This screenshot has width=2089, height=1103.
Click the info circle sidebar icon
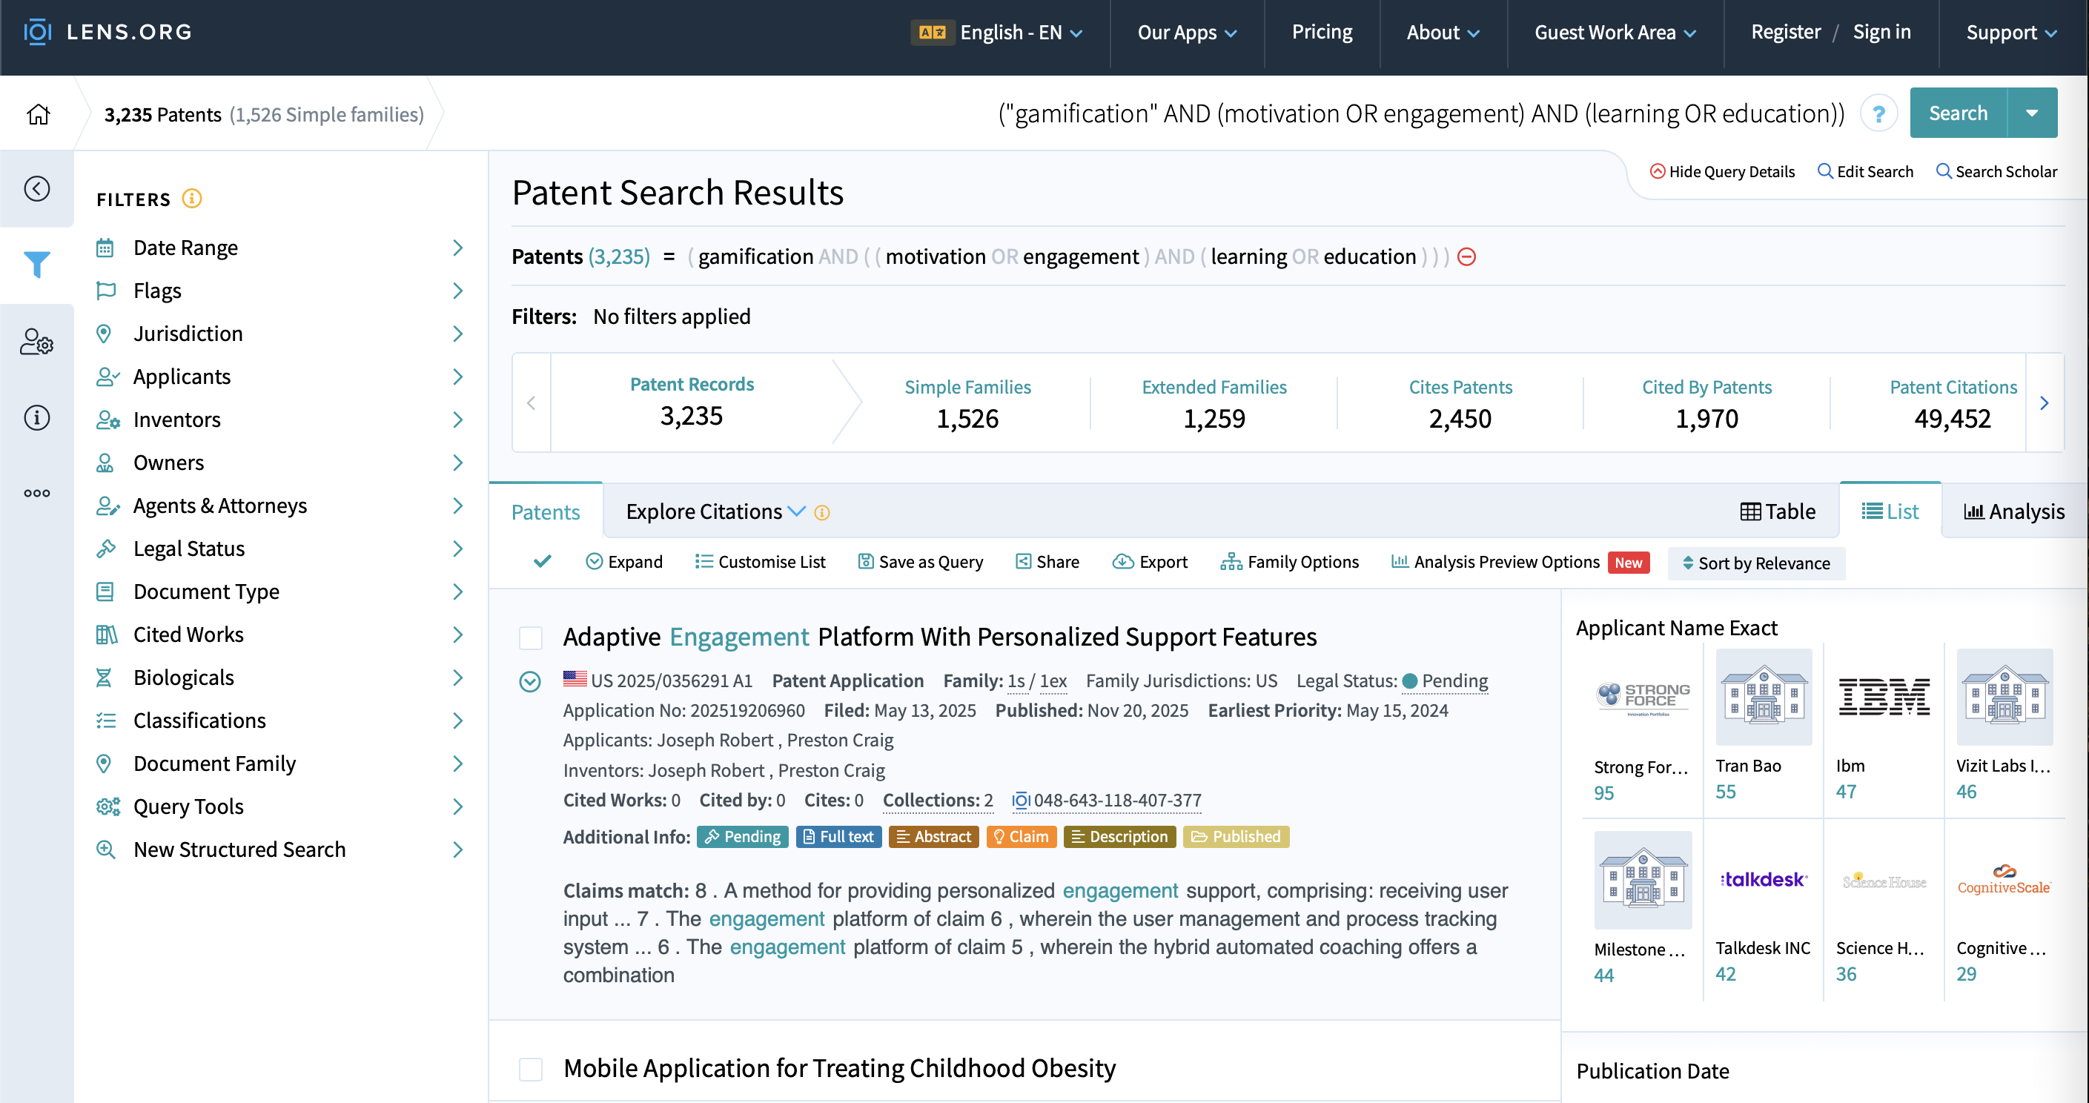coord(36,417)
